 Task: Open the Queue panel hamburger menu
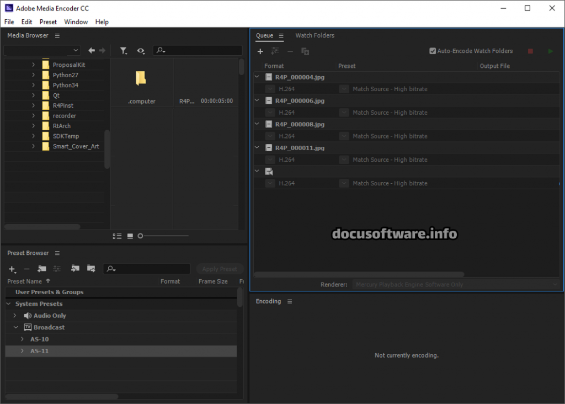click(281, 36)
